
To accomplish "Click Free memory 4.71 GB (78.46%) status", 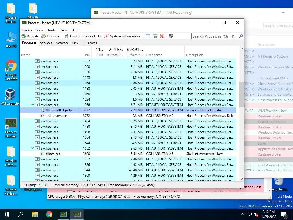I will coord(131,185).
